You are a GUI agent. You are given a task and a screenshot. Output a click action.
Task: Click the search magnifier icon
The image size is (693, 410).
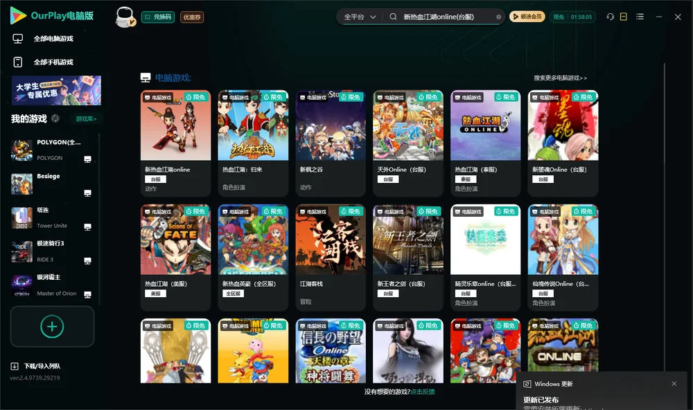coord(393,17)
